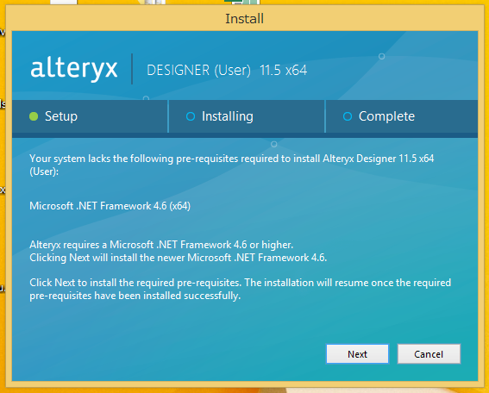This screenshot has height=393, width=489.
Task: Click the alteryx logo
Action: click(x=74, y=69)
